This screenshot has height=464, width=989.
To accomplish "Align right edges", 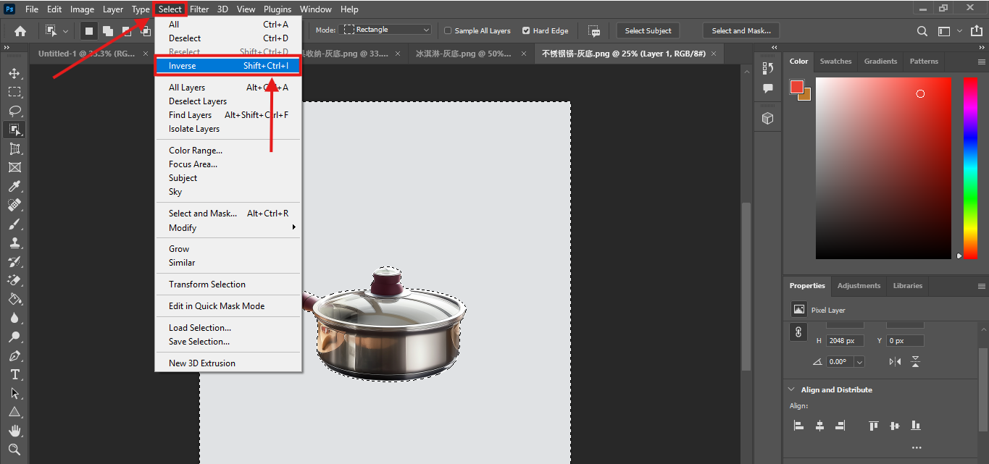I will click(840, 426).
